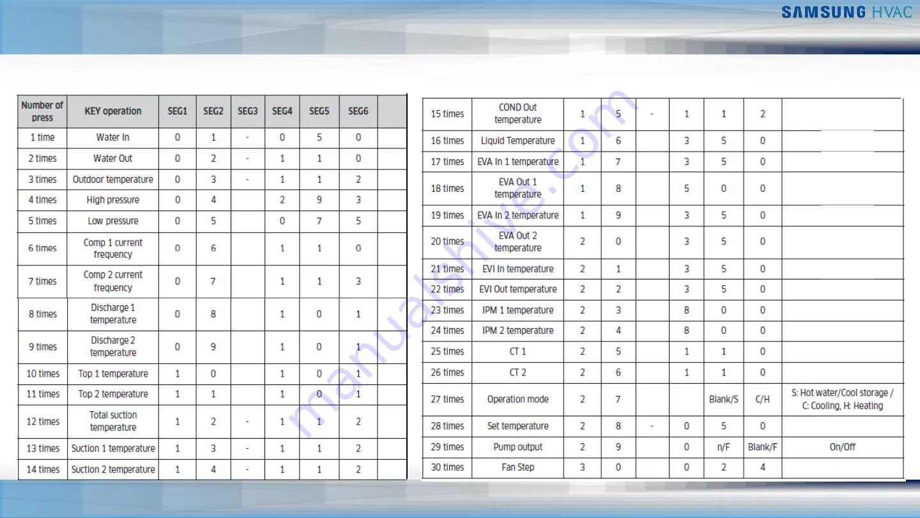Click the '23 times' cell

click(447, 310)
